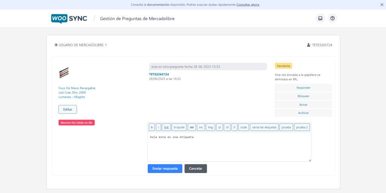Insert a b-quote tag
The height and width of the screenshot is (193, 386).
179,127
